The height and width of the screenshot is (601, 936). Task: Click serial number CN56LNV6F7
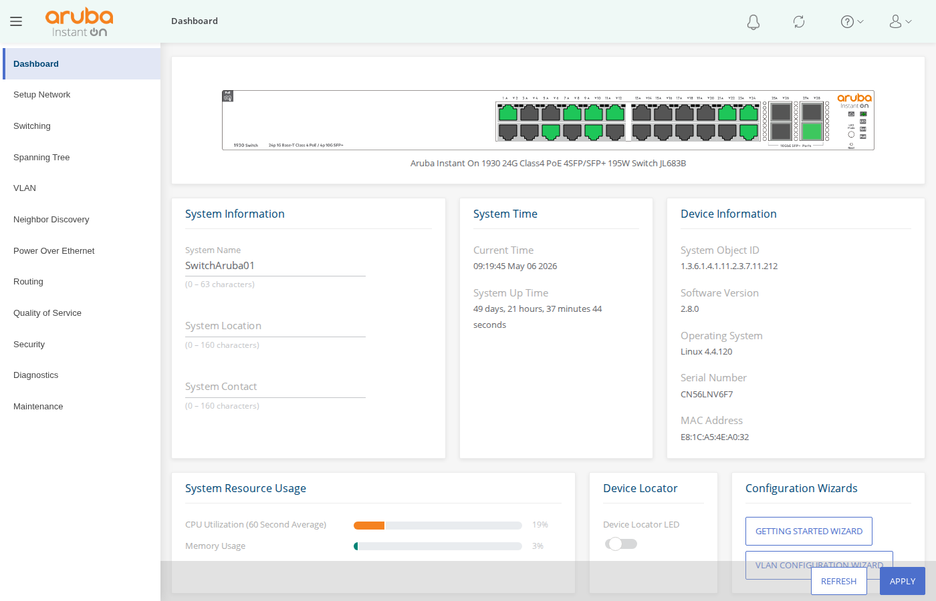tap(707, 395)
